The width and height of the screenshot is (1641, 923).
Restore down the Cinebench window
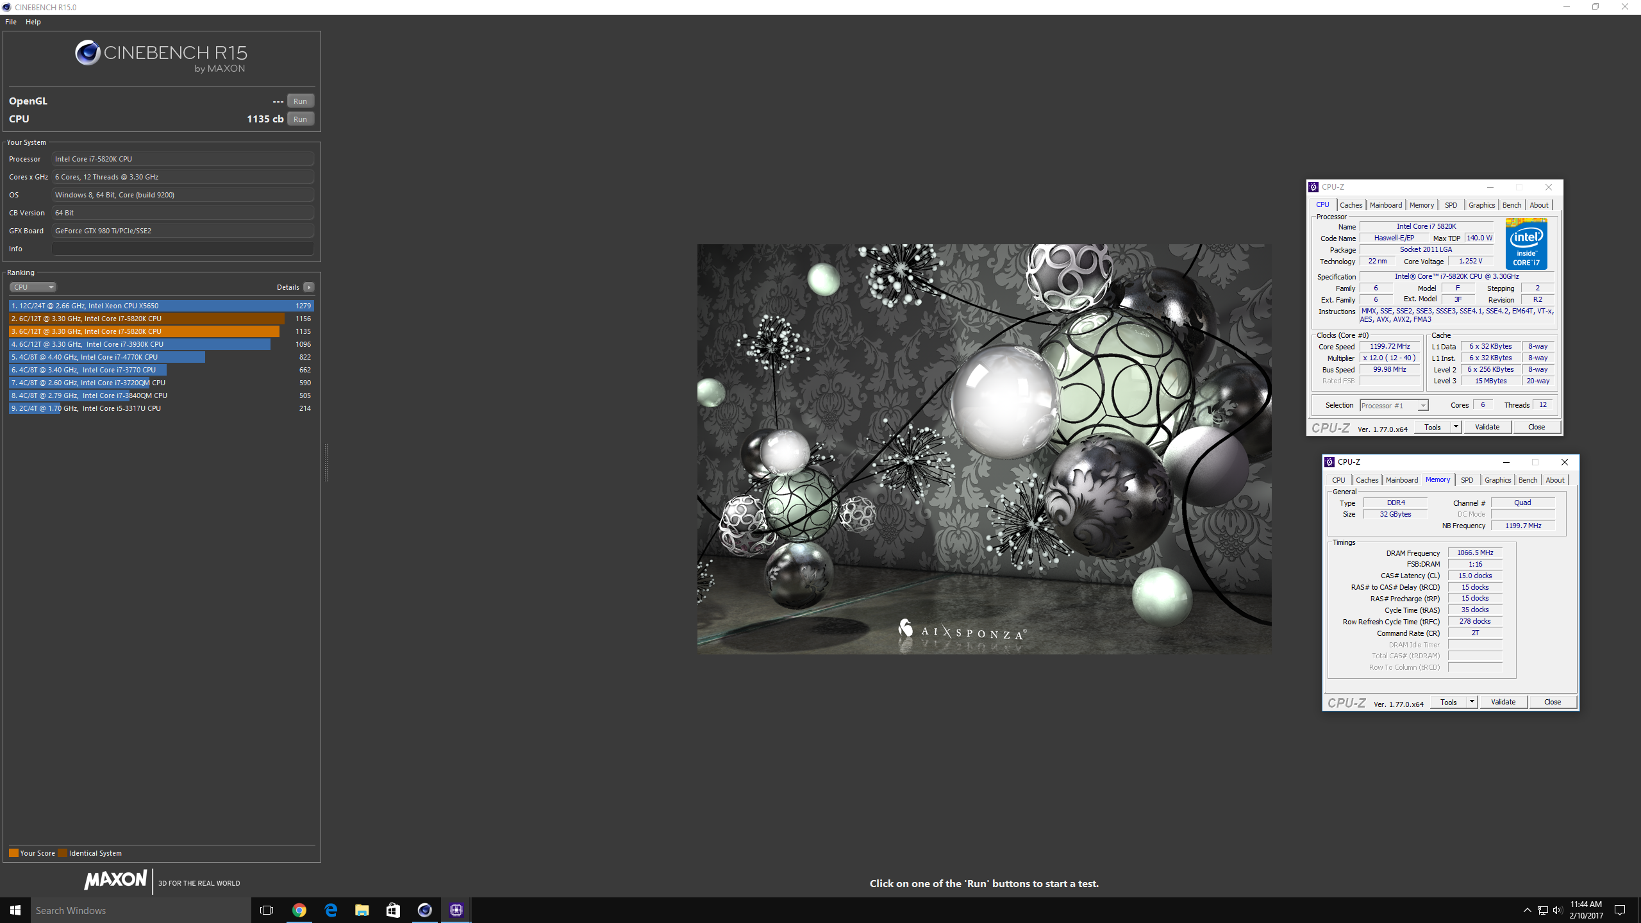click(1595, 7)
